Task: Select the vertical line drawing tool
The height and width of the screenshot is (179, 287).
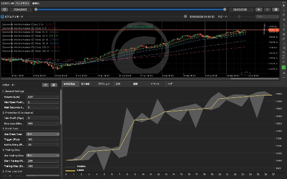Action: pos(284,24)
